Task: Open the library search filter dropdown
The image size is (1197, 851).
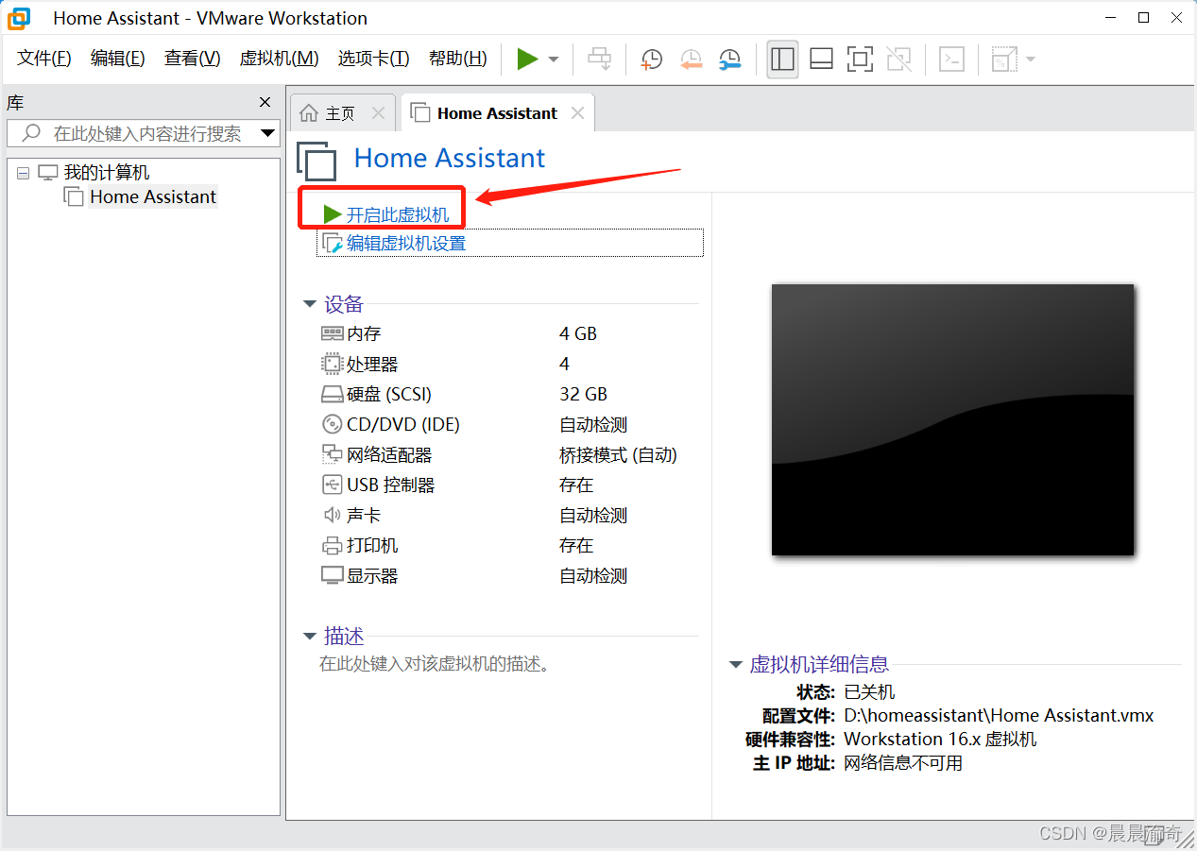Action: (268, 133)
